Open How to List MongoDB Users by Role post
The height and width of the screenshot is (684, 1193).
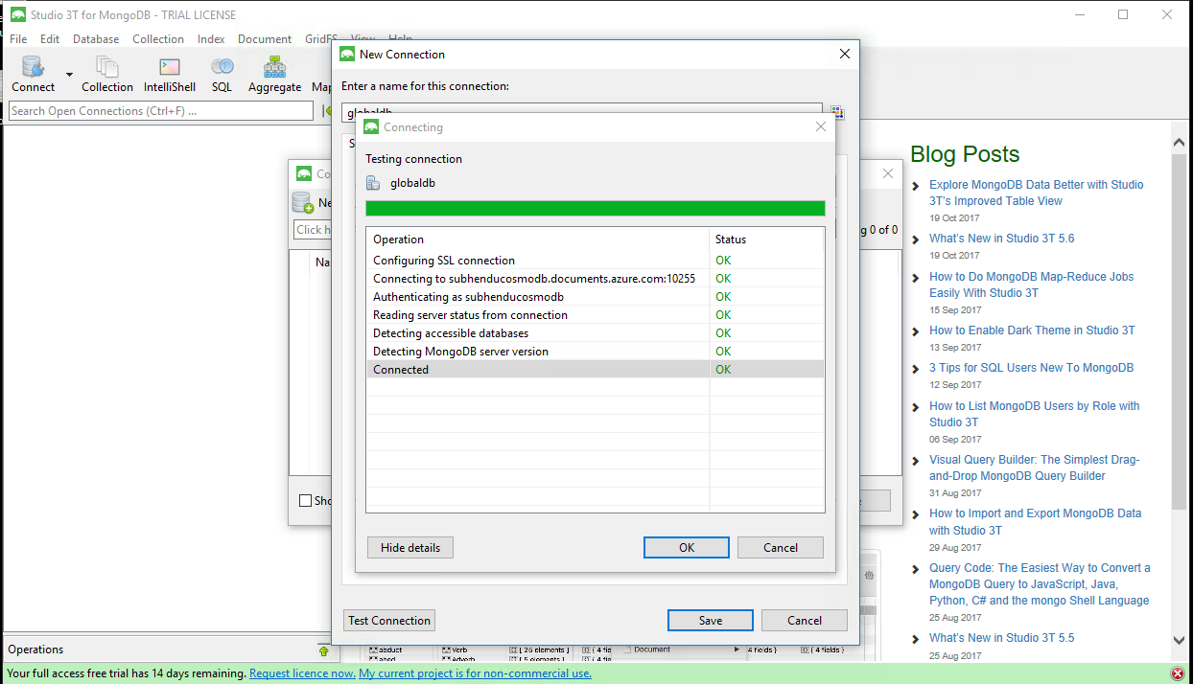[1034, 414]
